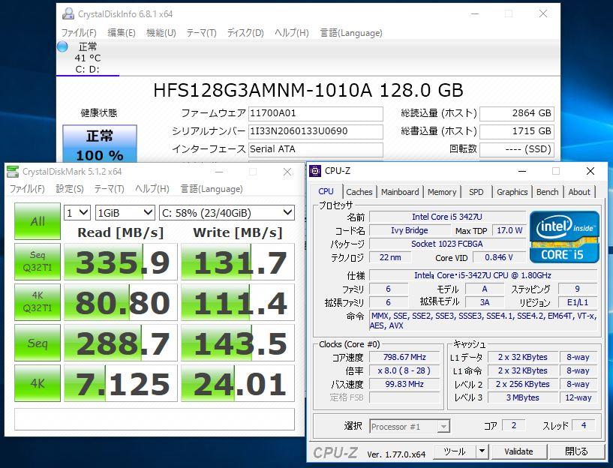Viewport: 613px width, 468px height.
Task: Open ファイル(F) menu in CrystalDiskMark
Action: (x=26, y=189)
